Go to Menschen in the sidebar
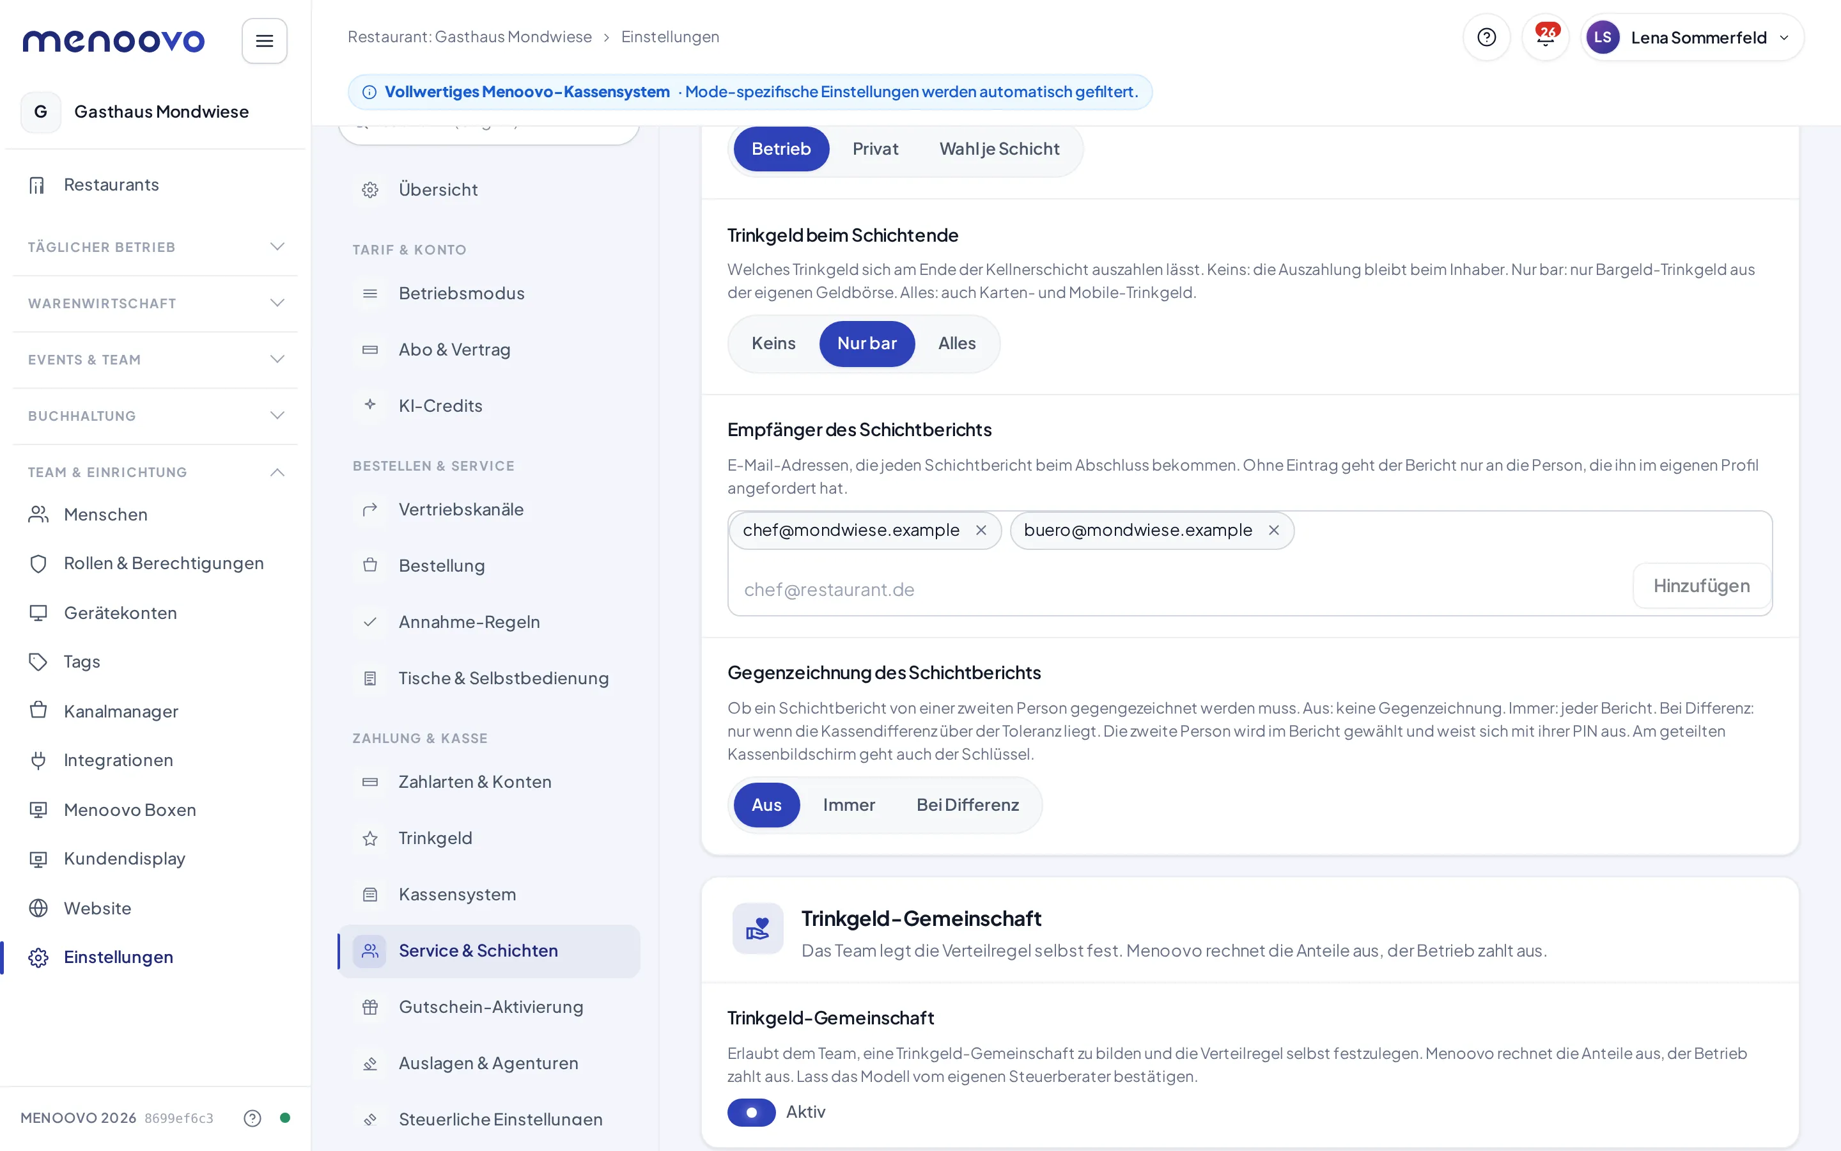1841x1151 pixels. [155, 515]
